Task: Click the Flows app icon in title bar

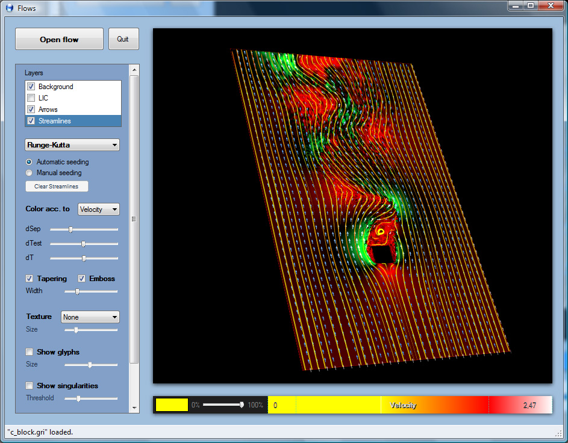Action: tap(9, 8)
